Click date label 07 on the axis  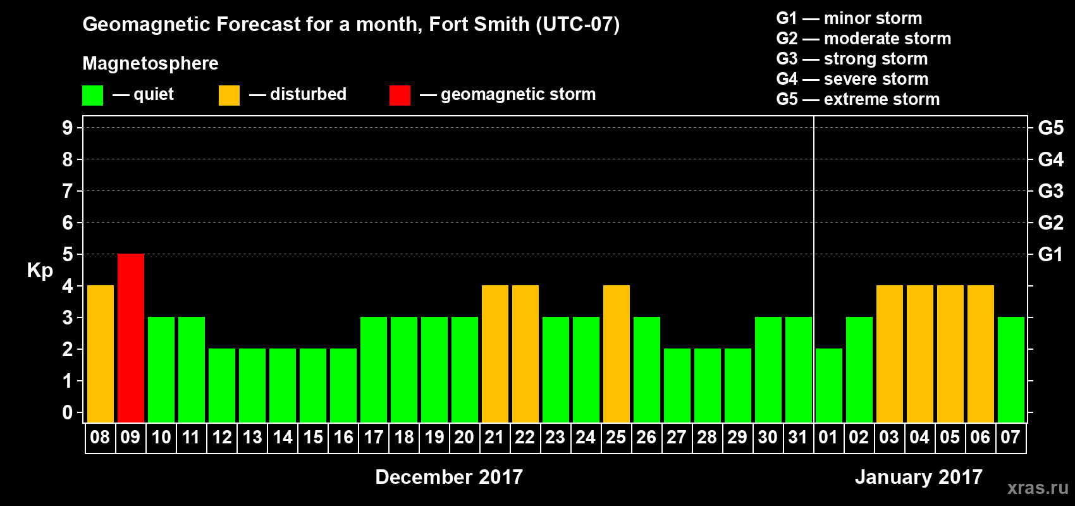[1010, 437]
